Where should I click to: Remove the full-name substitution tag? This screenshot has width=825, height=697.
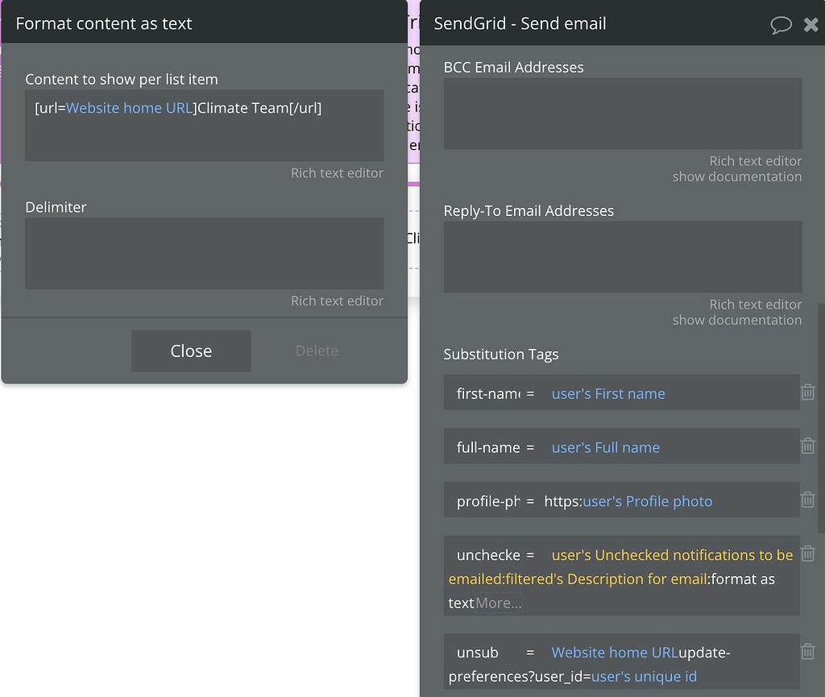coord(808,445)
